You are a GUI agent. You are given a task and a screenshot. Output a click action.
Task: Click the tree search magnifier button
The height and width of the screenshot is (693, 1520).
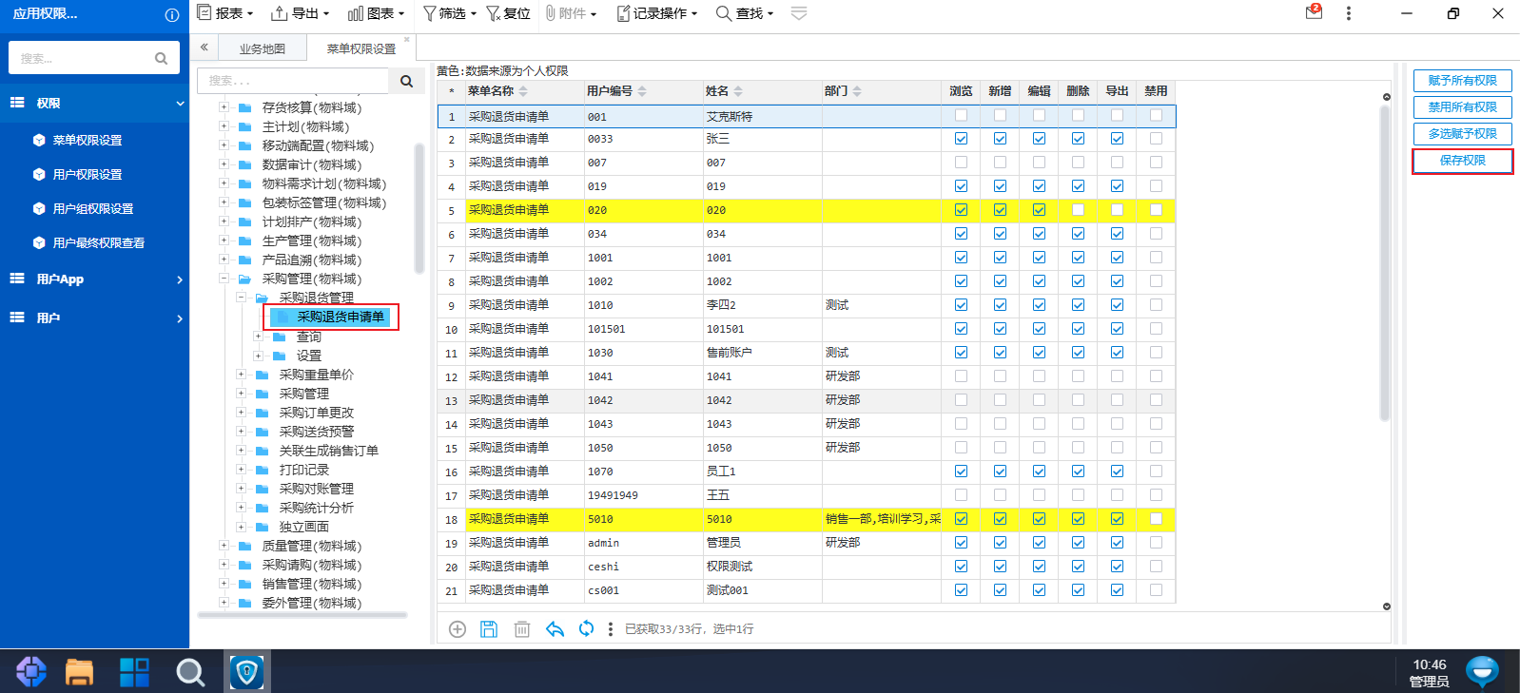pos(406,81)
